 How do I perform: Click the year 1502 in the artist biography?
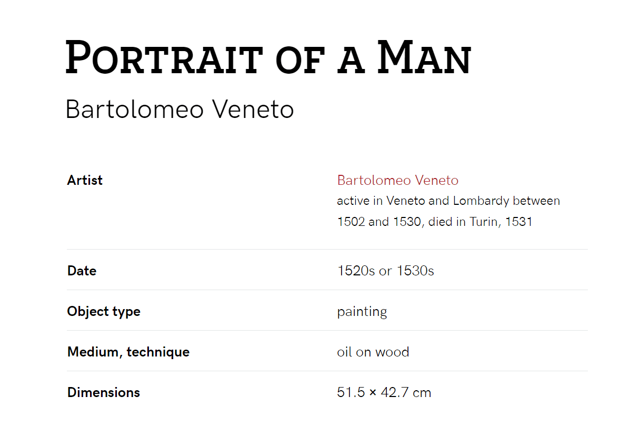[x=351, y=222]
